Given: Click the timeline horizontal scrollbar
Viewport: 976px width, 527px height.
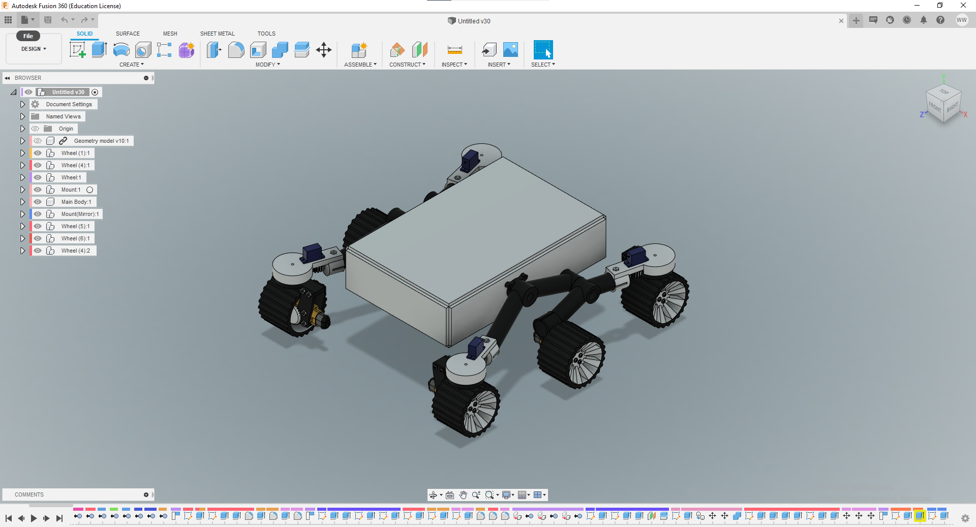Looking at the screenshot, I should tap(50, 506).
